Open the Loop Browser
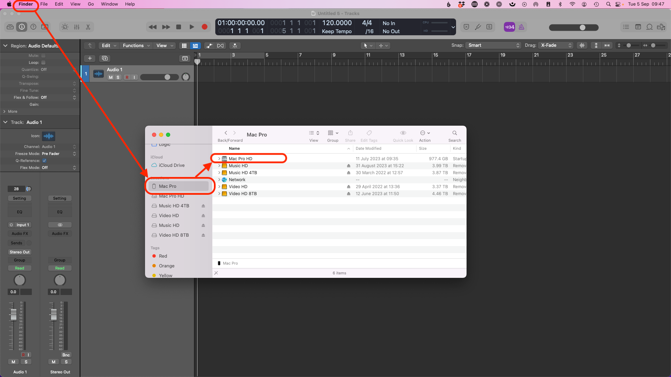This screenshot has width=671, height=377. (x=649, y=27)
